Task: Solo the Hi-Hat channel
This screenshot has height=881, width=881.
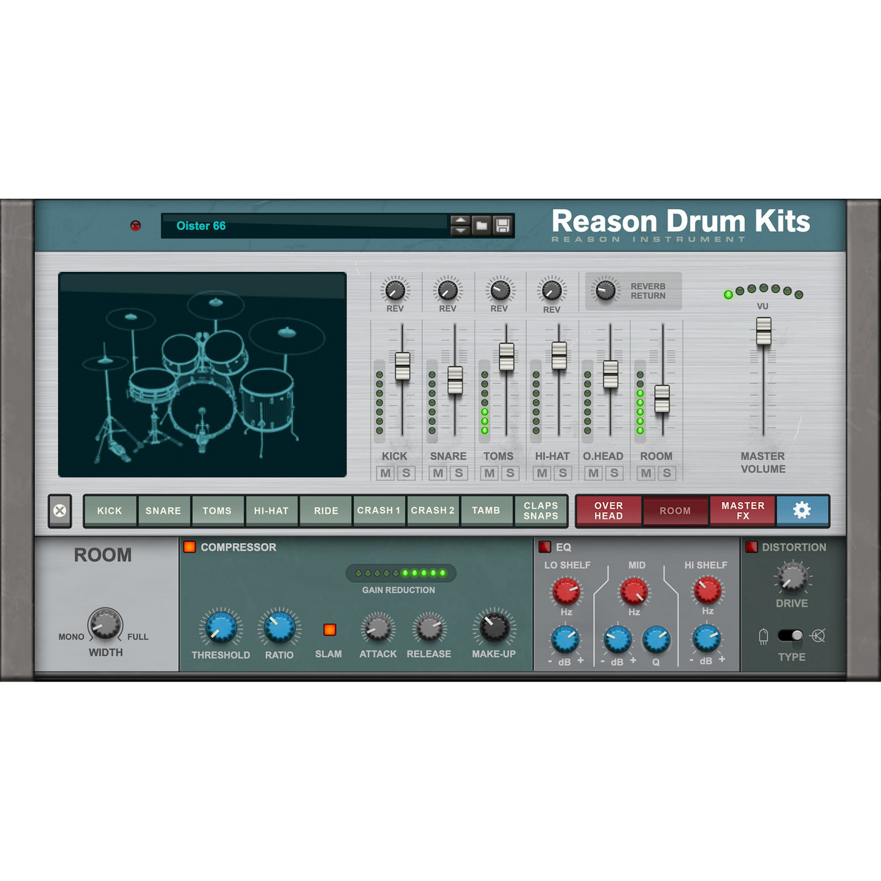Action: 562,473
